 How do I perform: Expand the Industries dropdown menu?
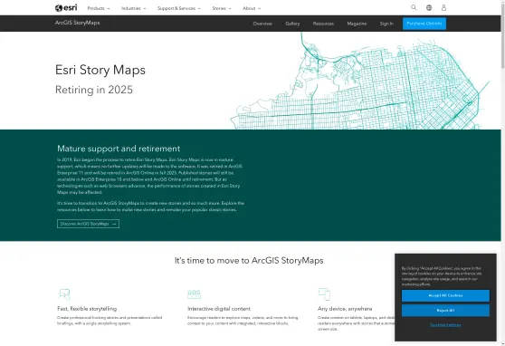coord(133,8)
